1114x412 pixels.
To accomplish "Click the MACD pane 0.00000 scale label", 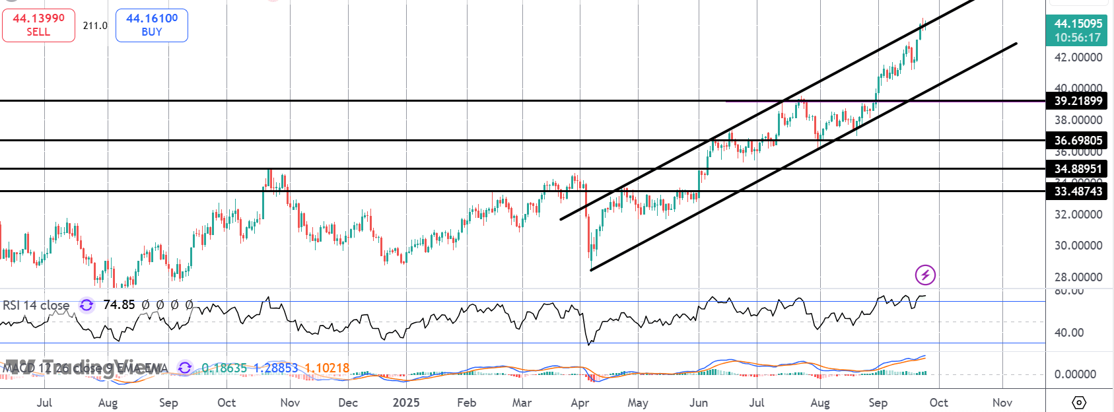I will [x=1075, y=374].
